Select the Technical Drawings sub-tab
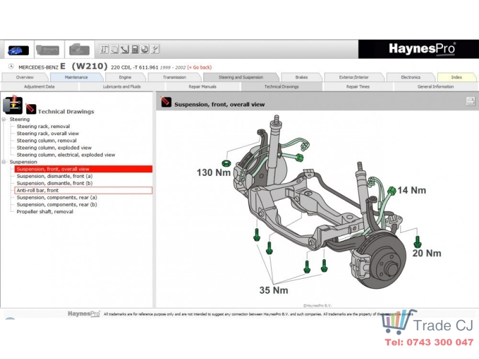The width and height of the screenshot is (479, 359). pyautogui.click(x=281, y=87)
